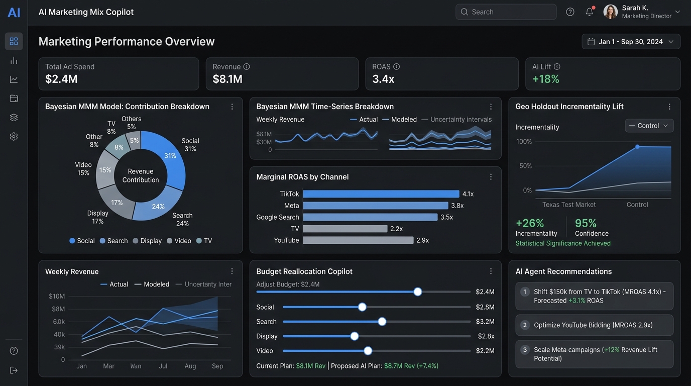Image resolution: width=691 pixels, height=386 pixels.
Task: Open the Control dropdown in Geo Holdout
Action: click(x=649, y=126)
